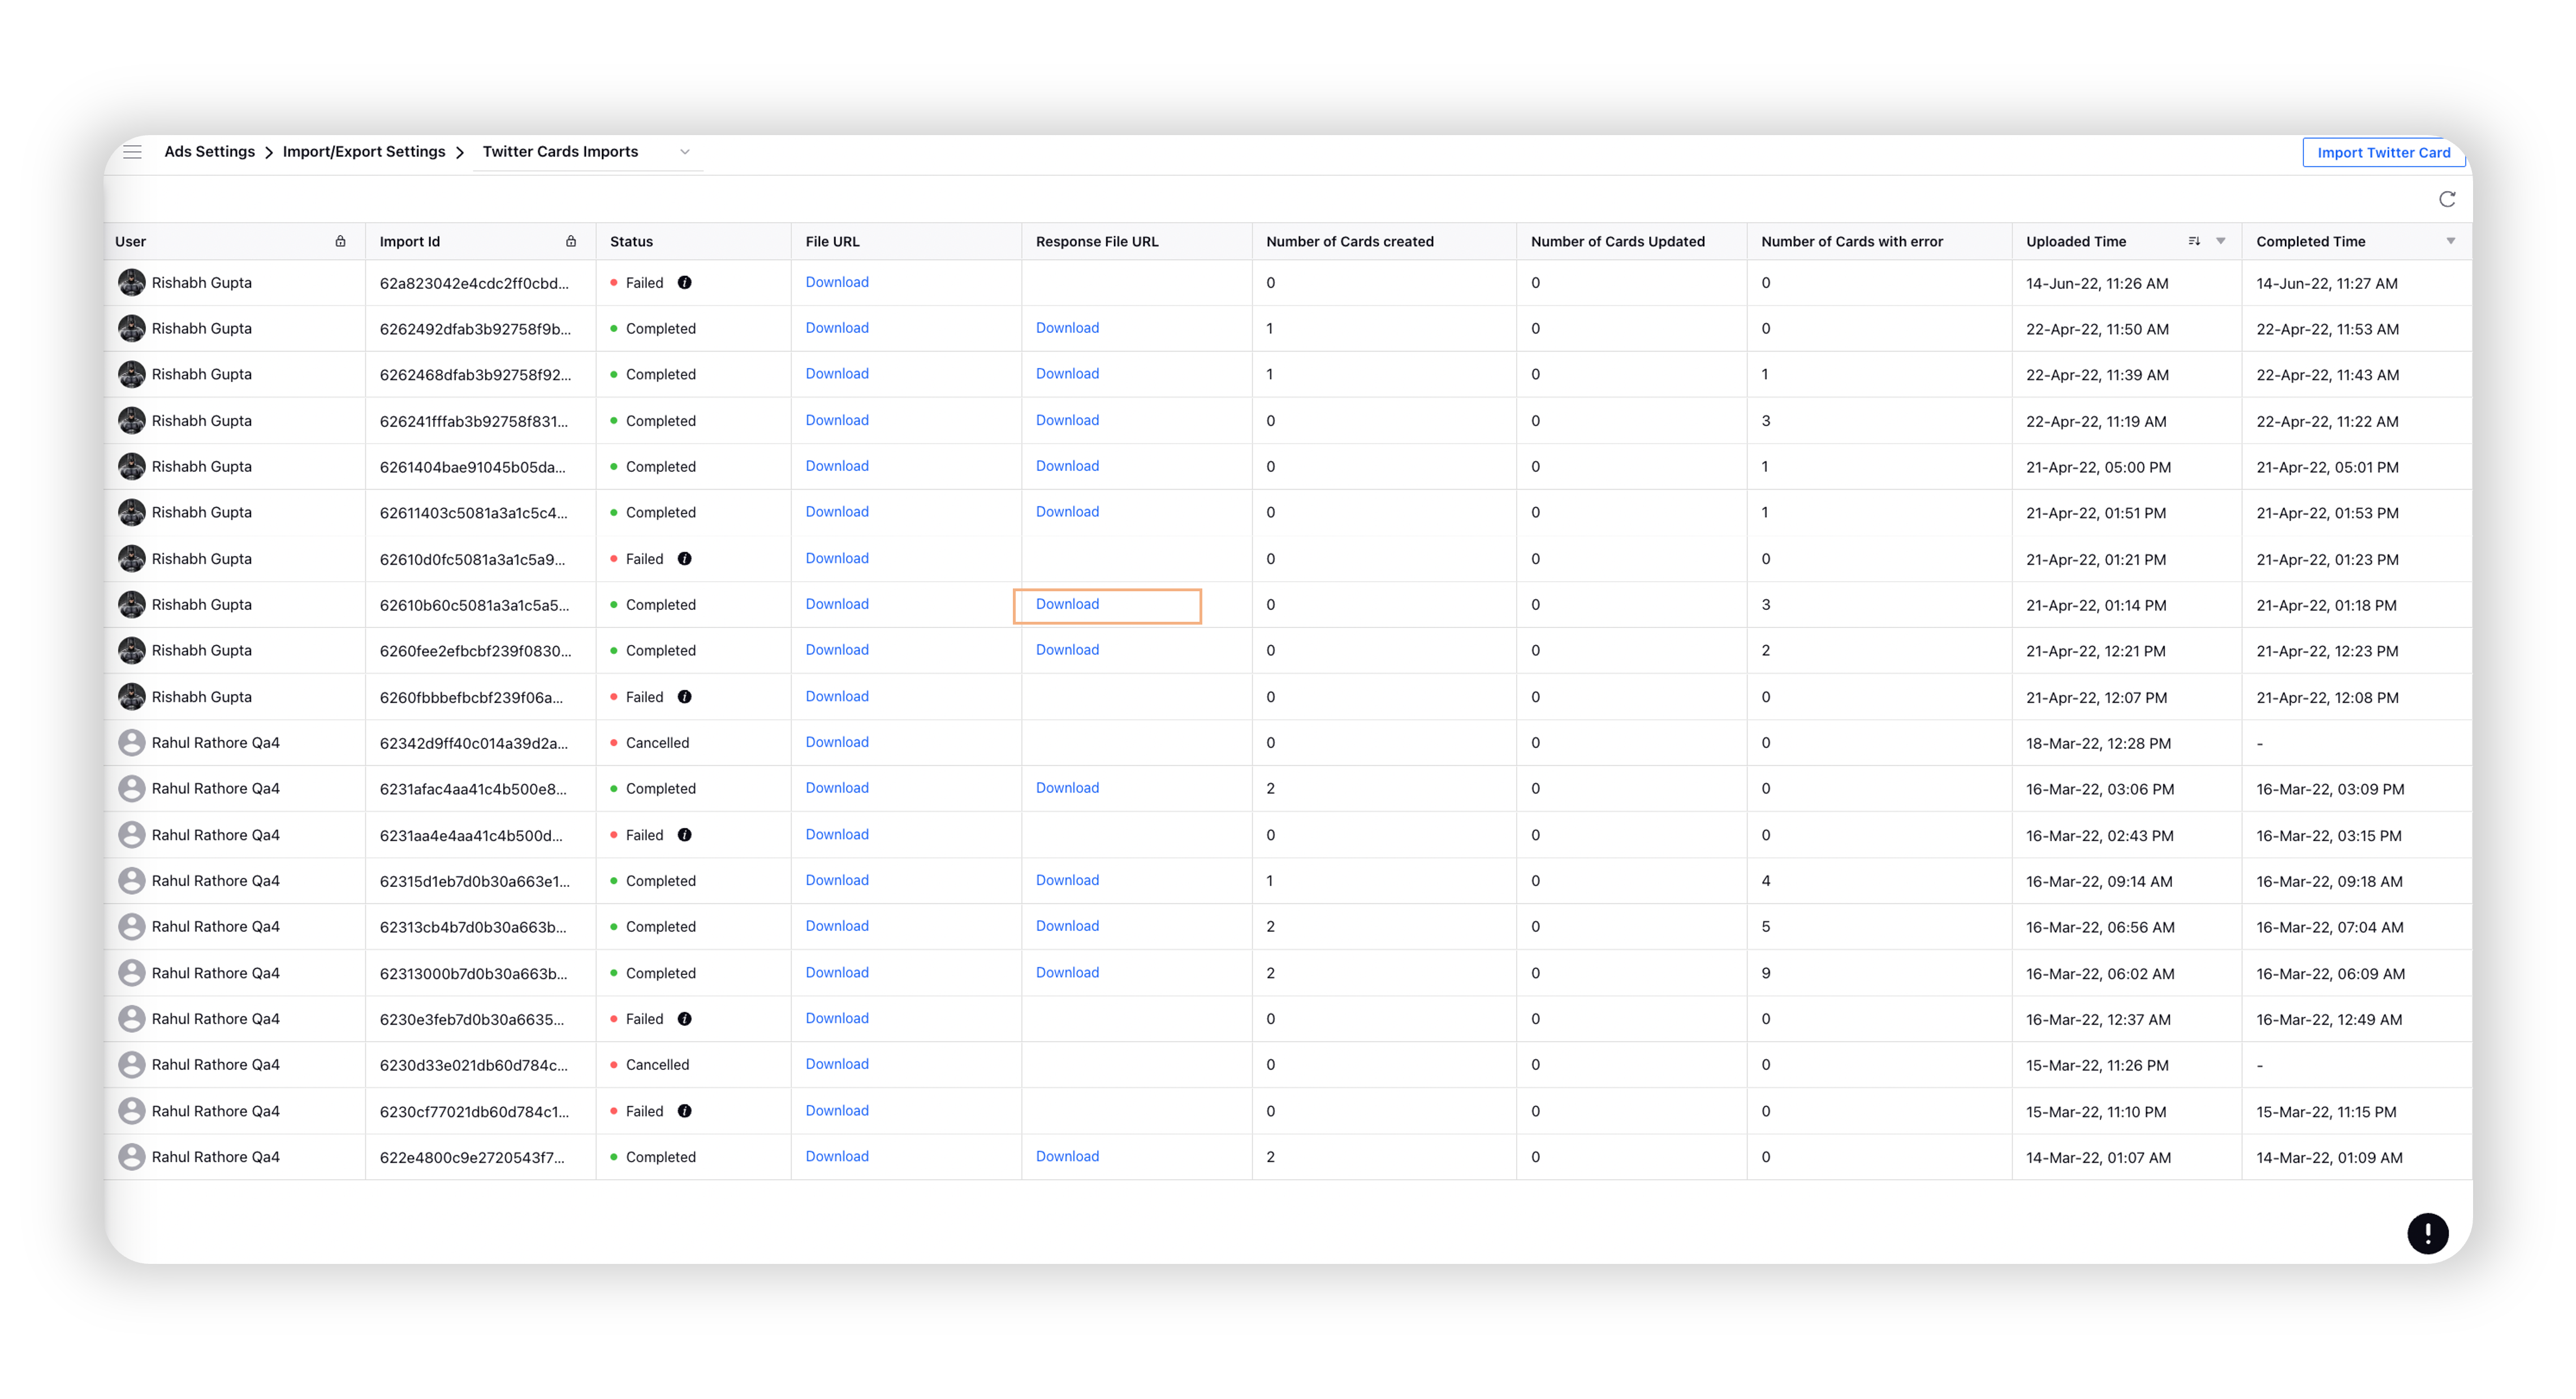The height and width of the screenshot is (1399, 2576).
Task: Select uploaded time 14-Jun-22, 11:26 AM
Action: [2097, 283]
